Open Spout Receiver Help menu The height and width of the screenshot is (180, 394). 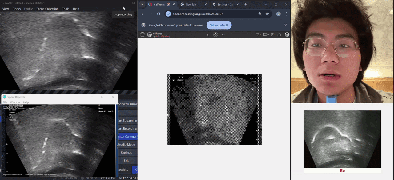pyautogui.click(x=26, y=102)
